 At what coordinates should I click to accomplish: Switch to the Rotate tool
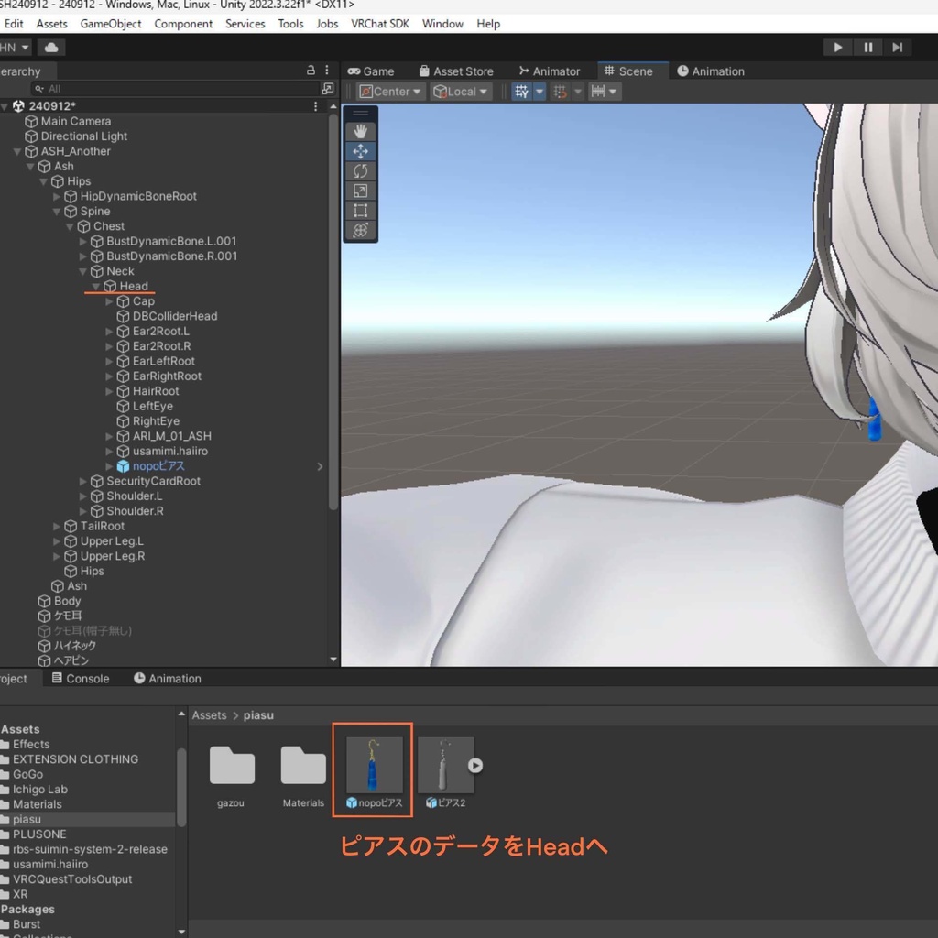360,170
